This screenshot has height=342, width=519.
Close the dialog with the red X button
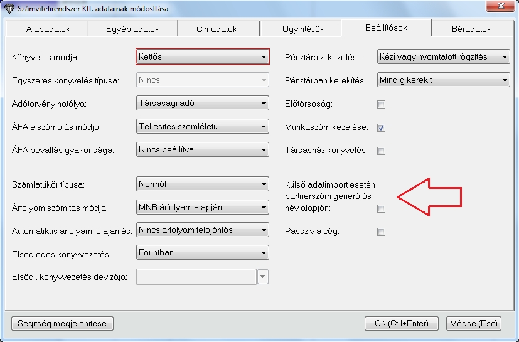coord(502,7)
